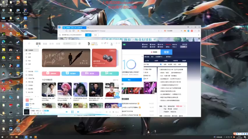Open the skin icon in music player header
Image resolution: width=248 pixels, height=139 pixels.
pos(102,43)
